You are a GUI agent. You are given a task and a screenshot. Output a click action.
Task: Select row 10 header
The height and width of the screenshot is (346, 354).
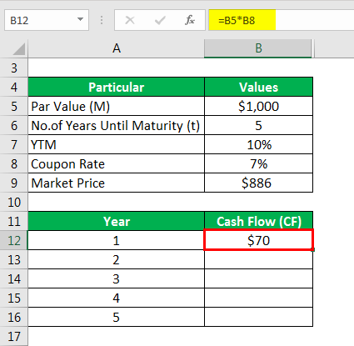point(14,202)
